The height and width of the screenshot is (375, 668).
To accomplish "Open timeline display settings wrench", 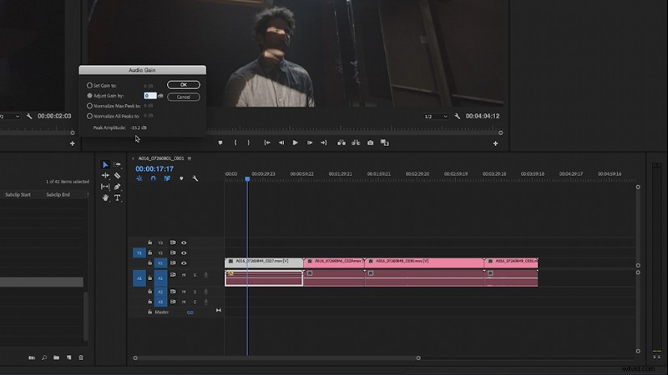I will (x=195, y=178).
